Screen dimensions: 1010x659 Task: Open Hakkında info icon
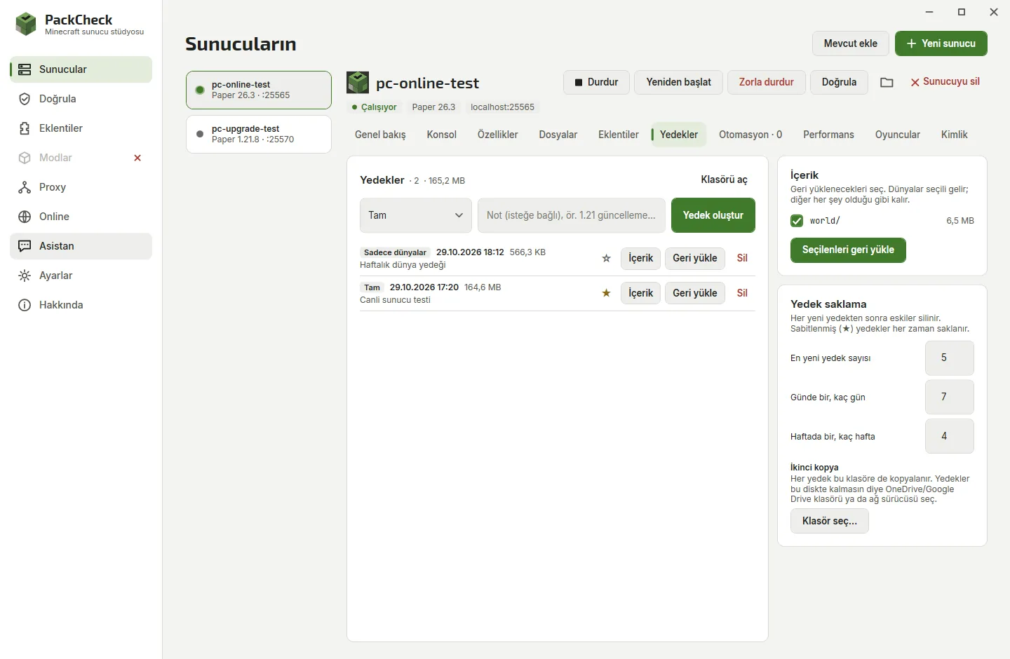[x=25, y=305]
